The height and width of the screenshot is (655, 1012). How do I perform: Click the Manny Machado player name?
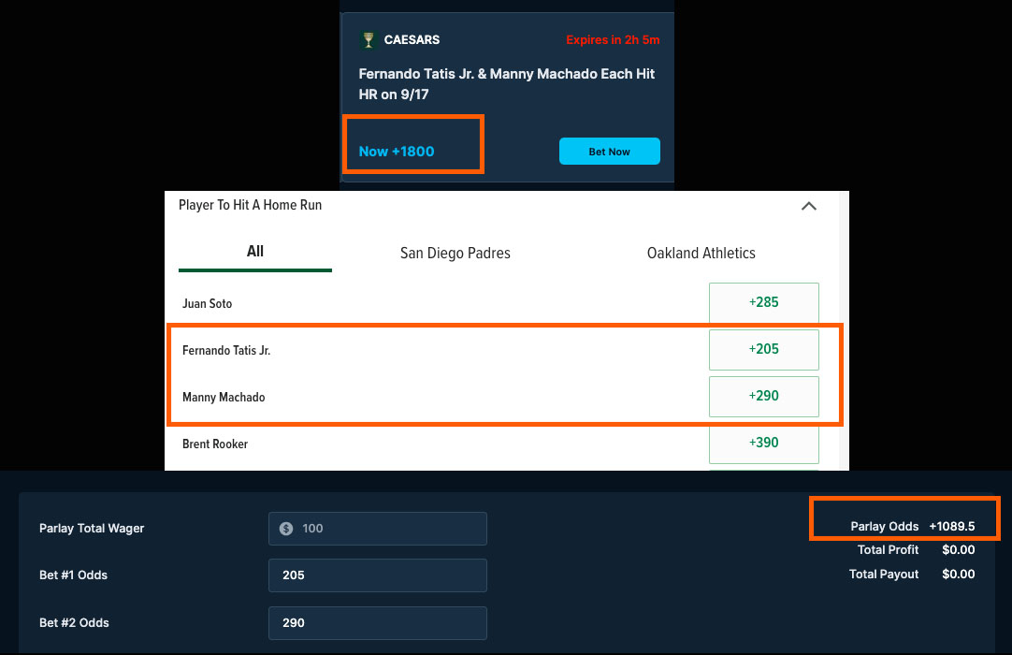pyautogui.click(x=224, y=398)
